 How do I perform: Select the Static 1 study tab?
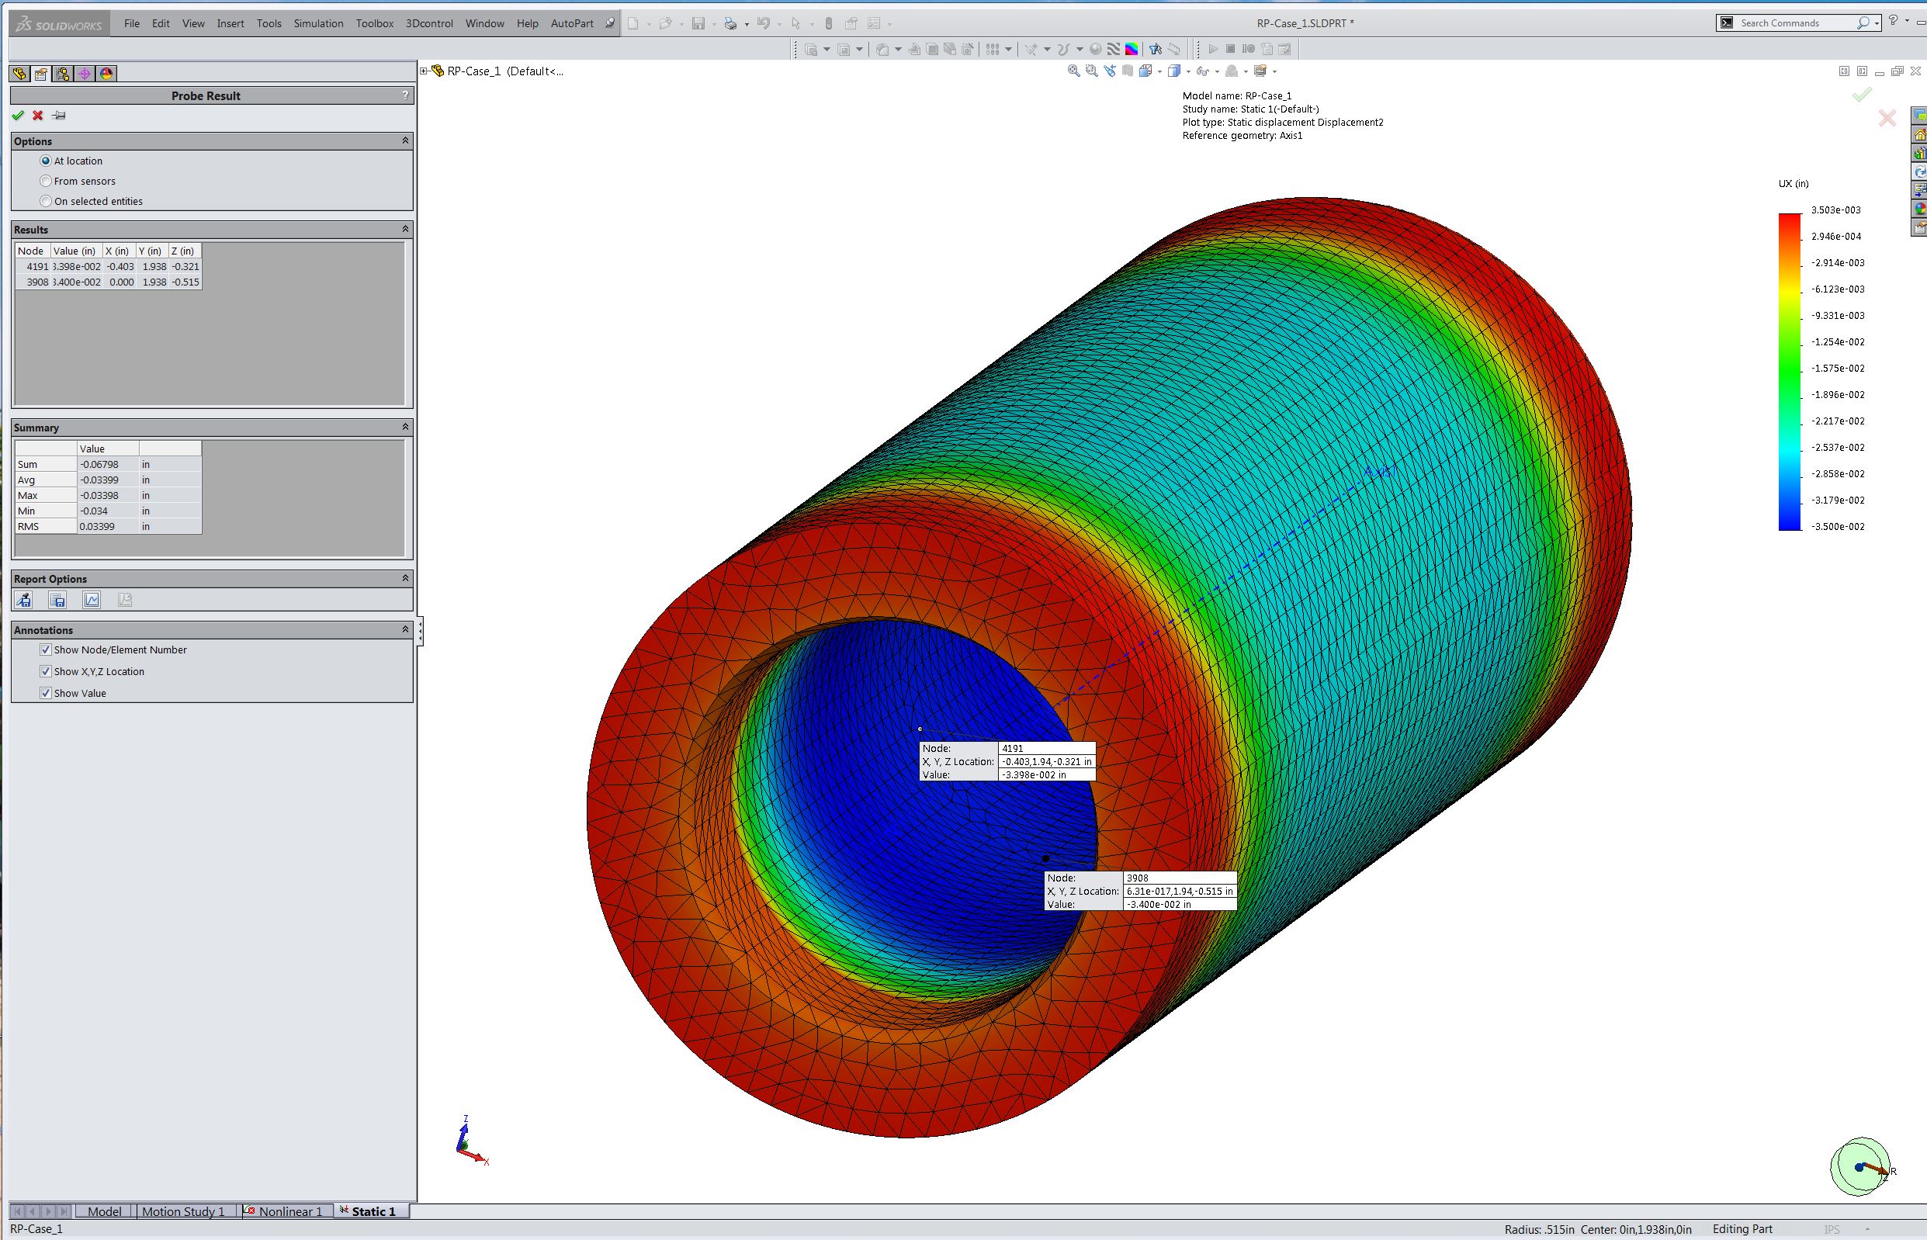371,1211
